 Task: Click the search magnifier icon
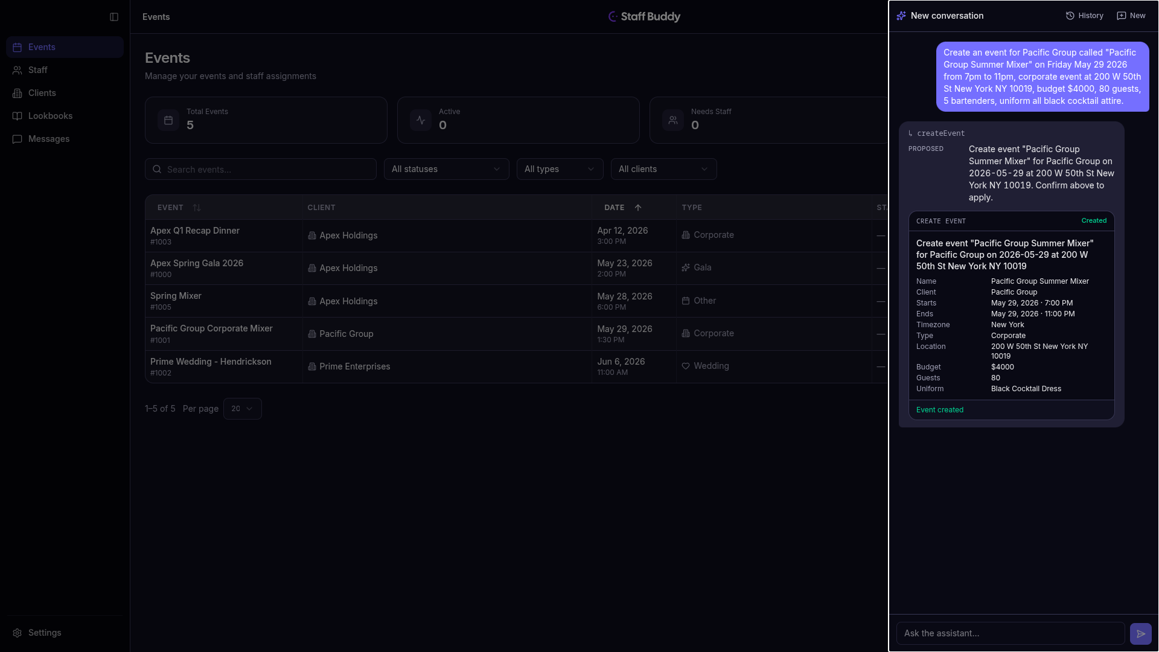tap(157, 169)
